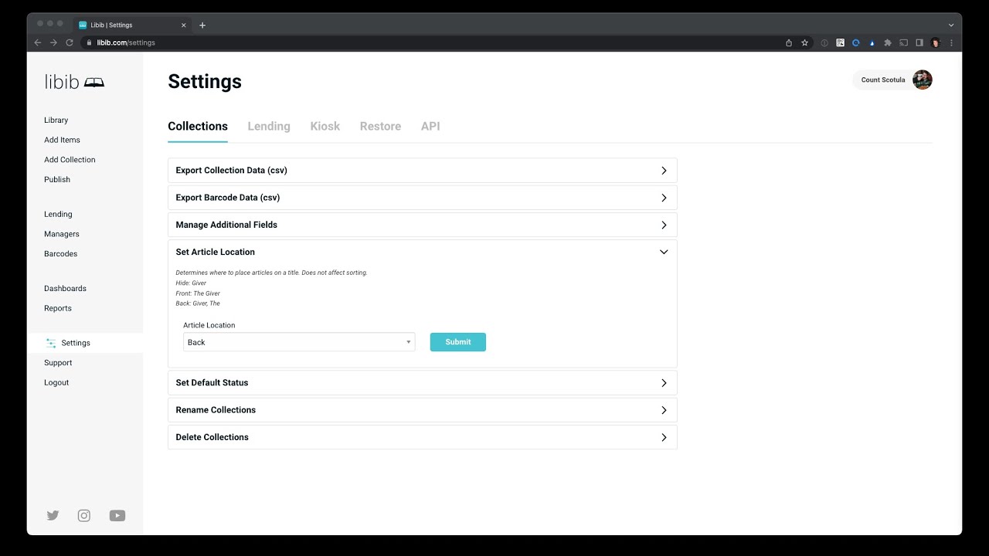Toggle the browser side panel icon
The width and height of the screenshot is (989, 556).
point(919,42)
